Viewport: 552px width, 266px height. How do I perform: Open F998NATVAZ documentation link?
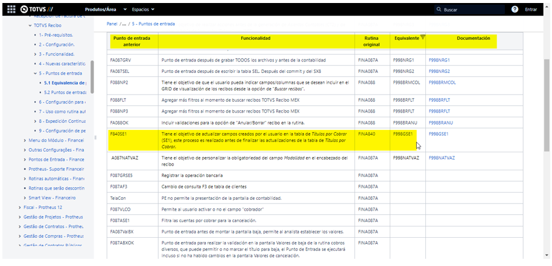coord(442,158)
